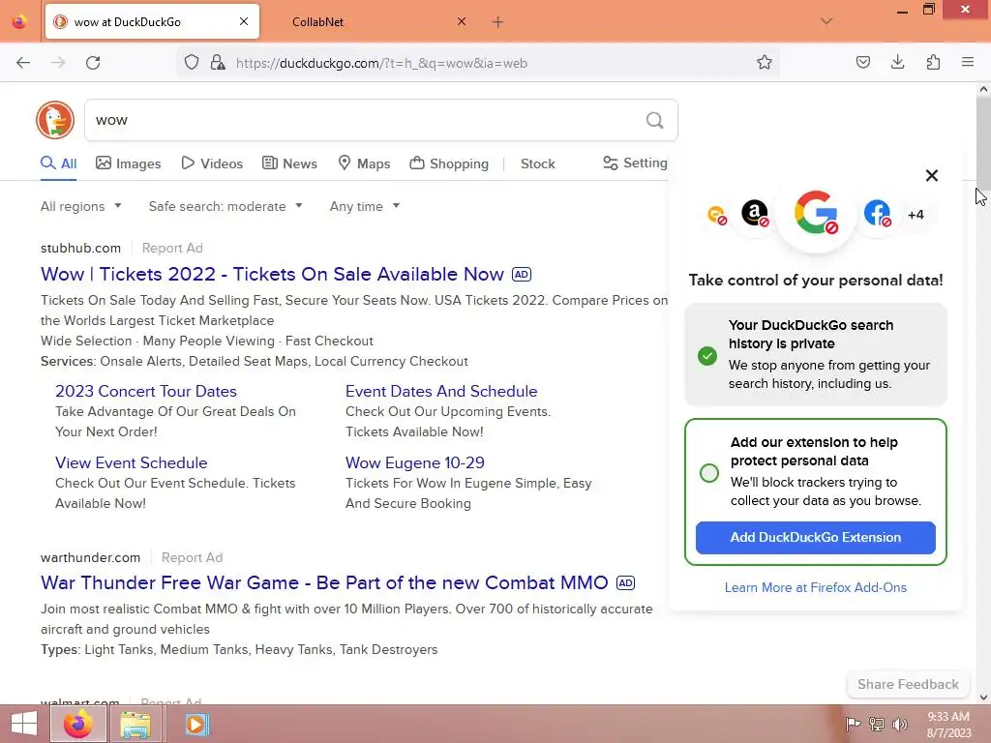Select the All search tab
991x743 pixels.
tap(59, 163)
